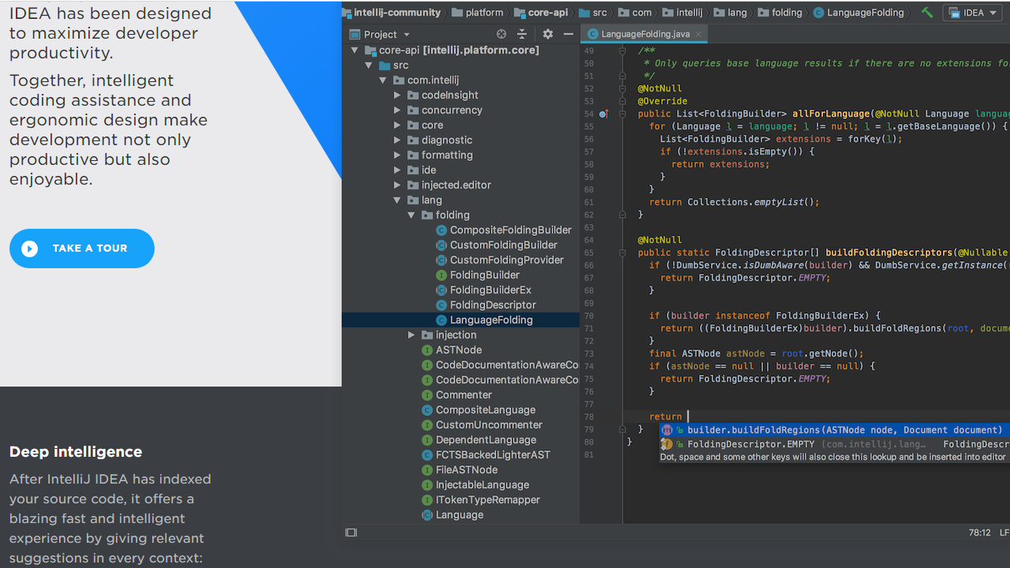Click the green Build hammer icon

927,13
